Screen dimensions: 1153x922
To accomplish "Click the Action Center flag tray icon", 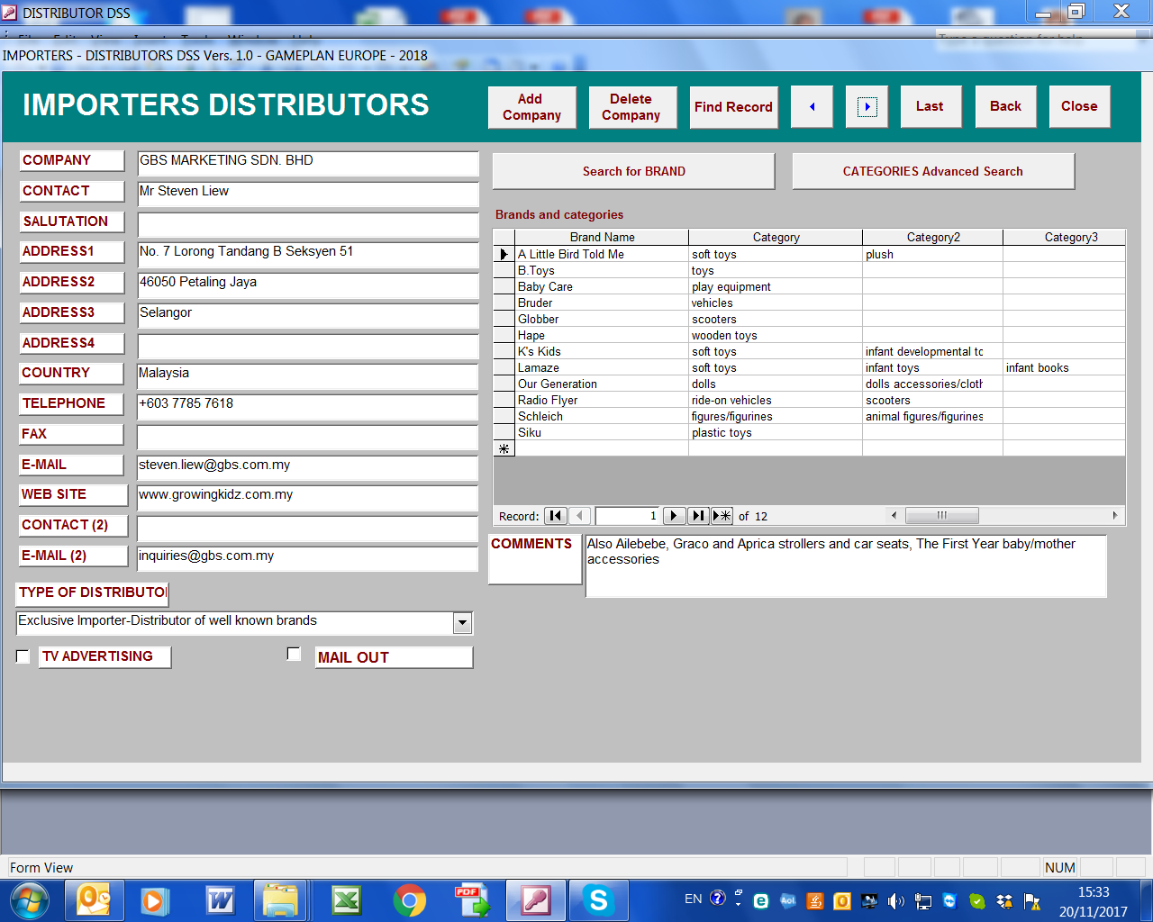I will coord(1032,900).
